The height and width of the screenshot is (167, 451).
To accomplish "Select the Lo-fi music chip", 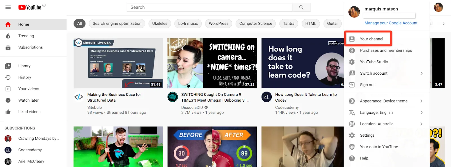I will 188,24.
